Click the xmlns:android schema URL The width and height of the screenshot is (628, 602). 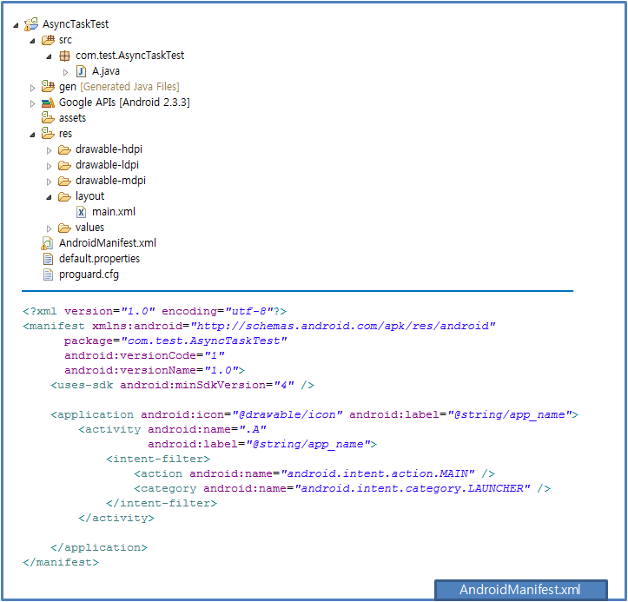343,326
